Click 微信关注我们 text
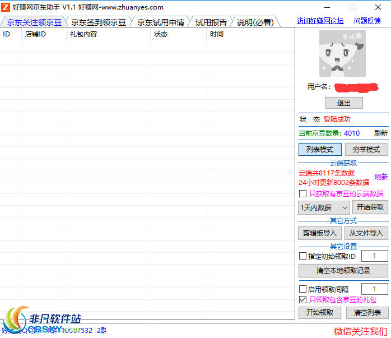The image size is (391, 338). [361, 331]
